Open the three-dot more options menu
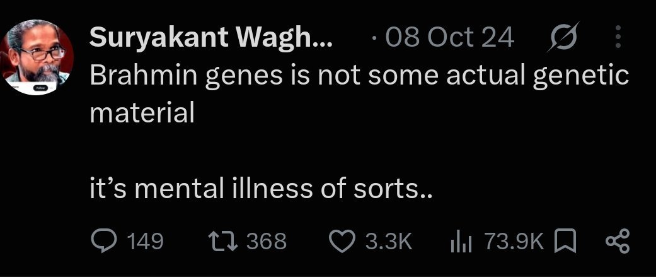Screen dimensions: 656x277 coord(618,37)
